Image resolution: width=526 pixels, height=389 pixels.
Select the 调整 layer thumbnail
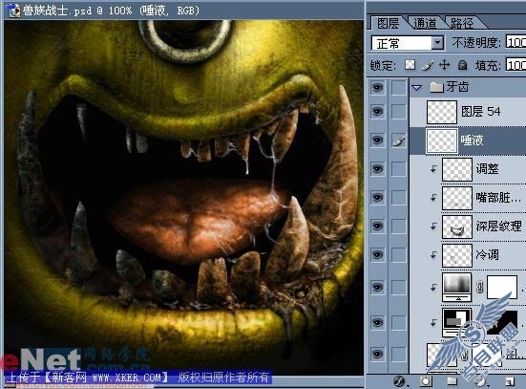[457, 169]
